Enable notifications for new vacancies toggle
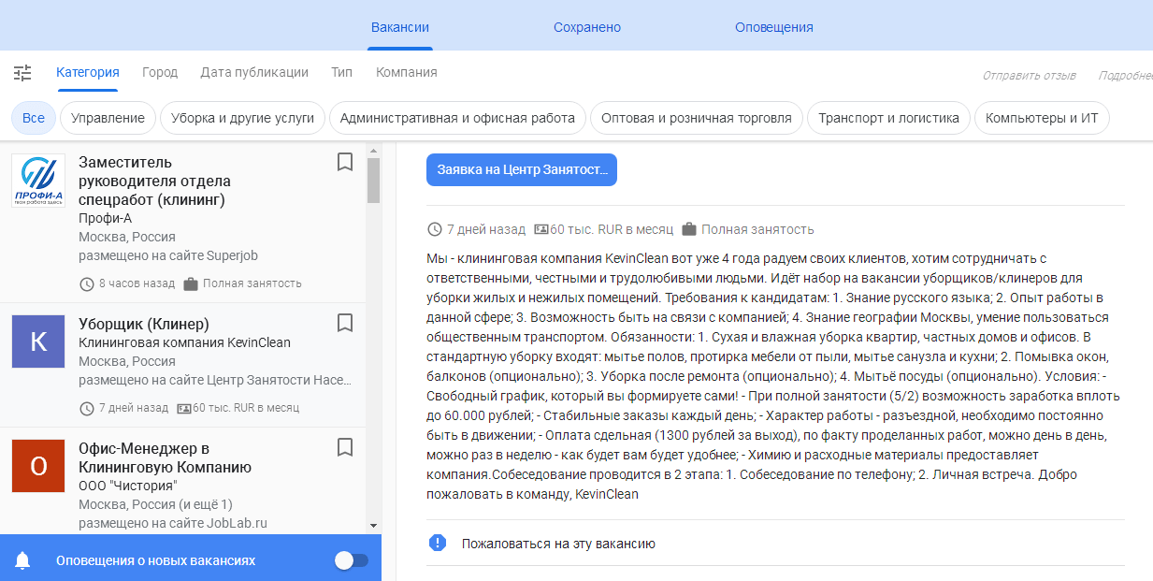1153x581 pixels. tap(352, 560)
